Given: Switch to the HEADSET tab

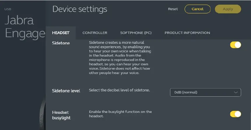Looking at the screenshot, I should tap(61, 33).
